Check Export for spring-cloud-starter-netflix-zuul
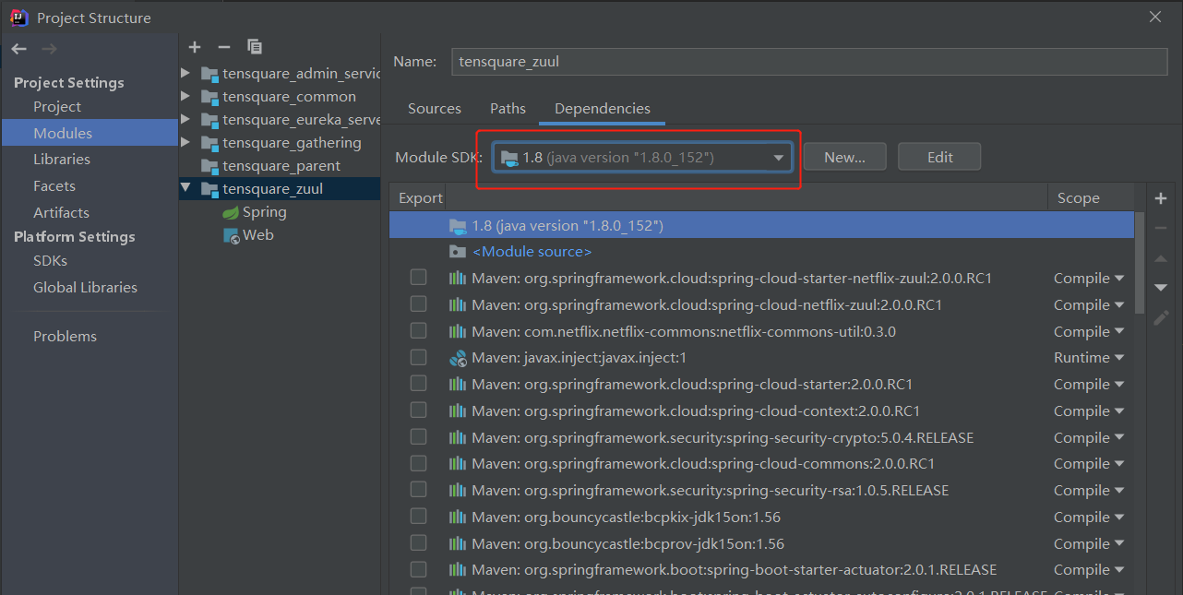Viewport: 1183px width, 595px height. (x=418, y=278)
